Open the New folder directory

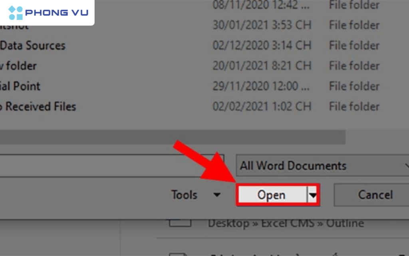click(18, 66)
